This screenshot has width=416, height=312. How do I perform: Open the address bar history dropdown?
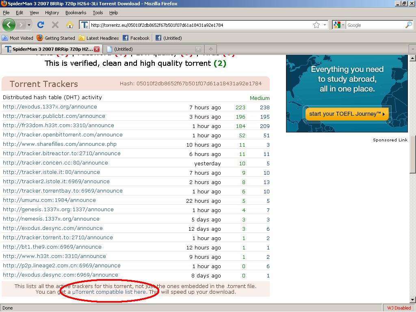tap(325, 25)
